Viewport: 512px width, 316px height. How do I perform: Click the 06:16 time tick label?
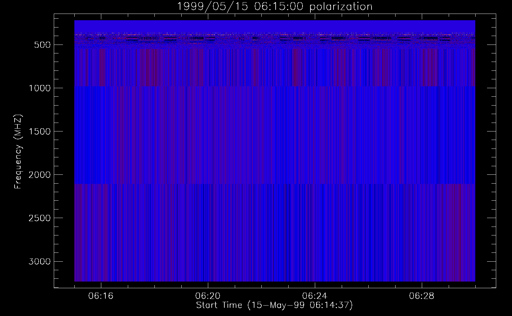click(101, 296)
